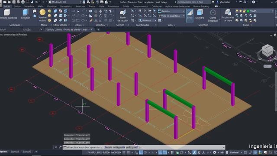Click the yhonsalas account name
This screenshot has width=277, height=156.
(x=225, y=2)
